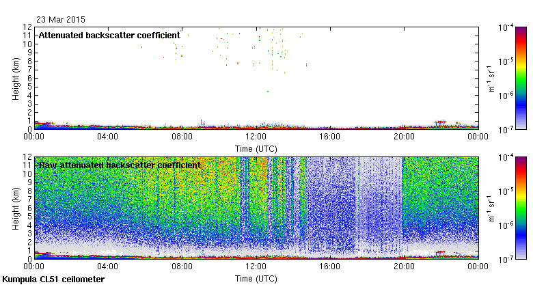The height and width of the screenshot is (287, 533).
Task: Click the m⁻¹ sr⁻¹ unit label of Raw plot colorbar
Action: point(491,209)
